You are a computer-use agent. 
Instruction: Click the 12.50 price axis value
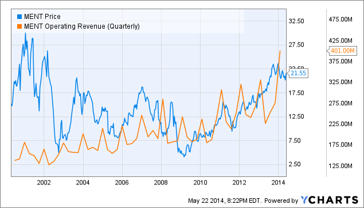(x=296, y=117)
